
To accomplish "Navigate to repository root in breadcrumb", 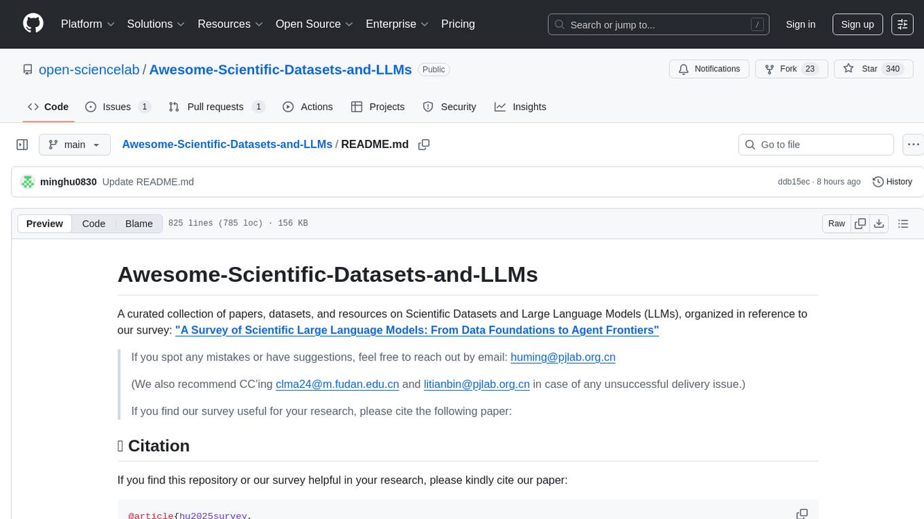I will point(227,144).
